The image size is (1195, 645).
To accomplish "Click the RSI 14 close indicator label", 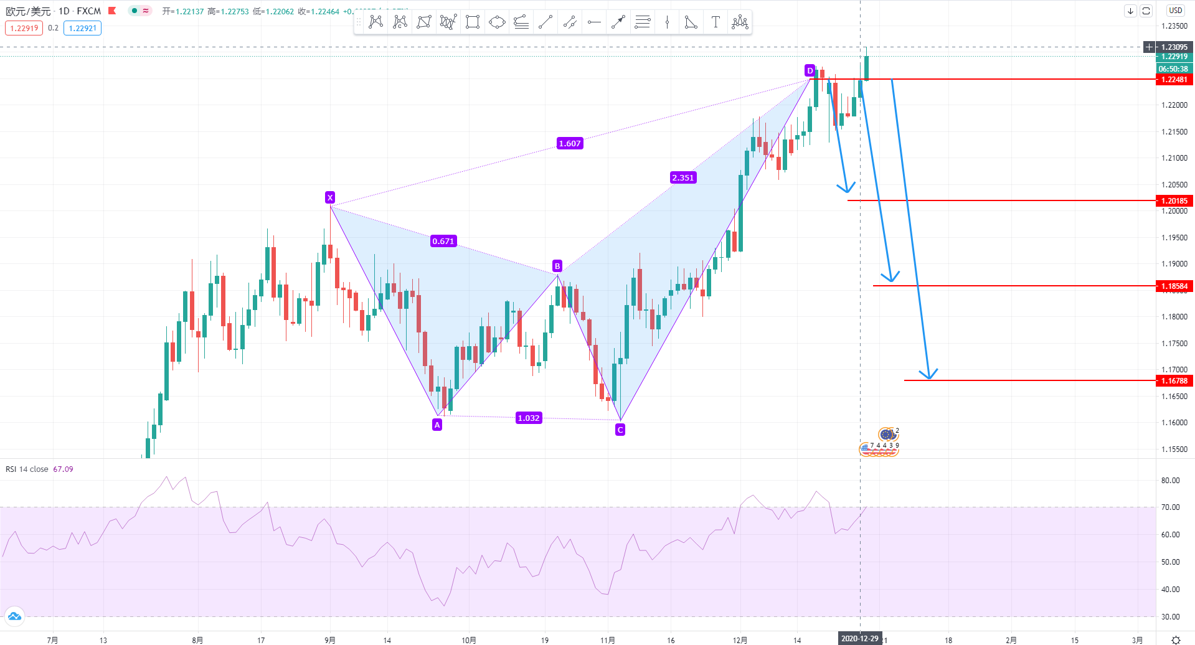I will [x=27, y=469].
